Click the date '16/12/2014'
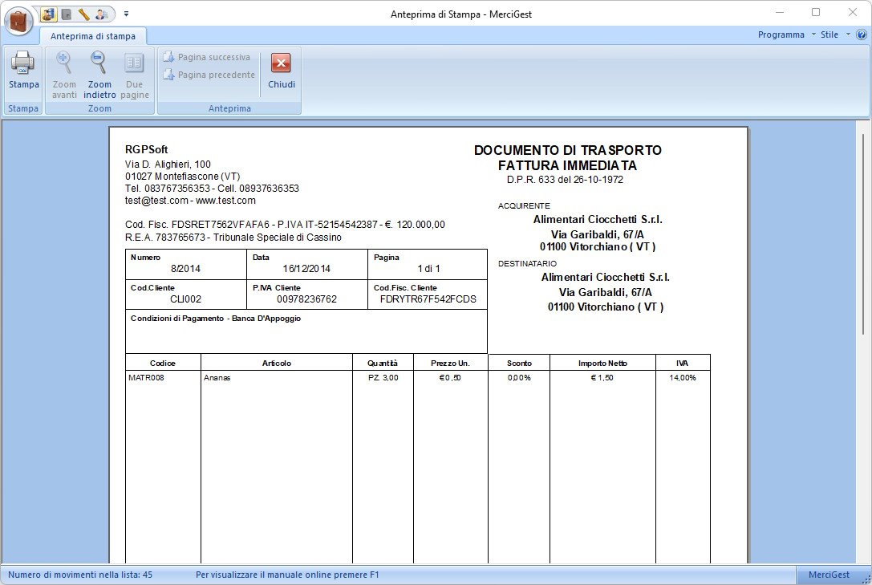The height and width of the screenshot is (585, 872). [x=306, y=269]
